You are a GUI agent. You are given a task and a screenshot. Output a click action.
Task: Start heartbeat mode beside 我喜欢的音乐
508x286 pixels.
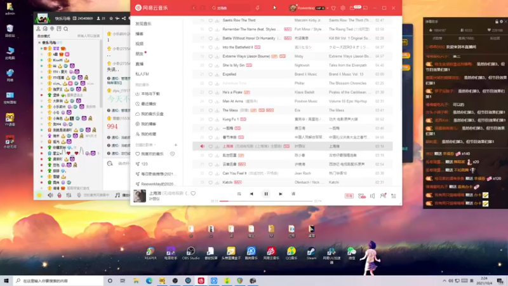[x=172, y=154]
